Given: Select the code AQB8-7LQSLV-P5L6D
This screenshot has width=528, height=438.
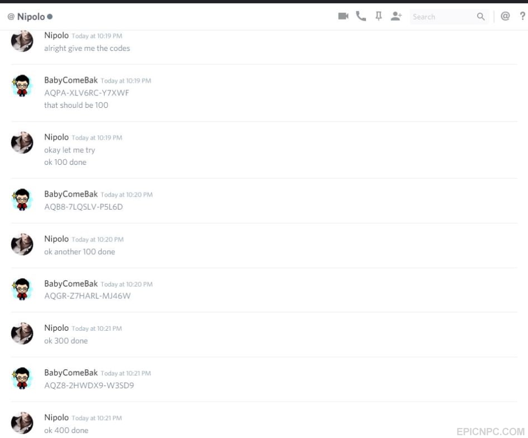Looking at the screenshot, I should tap(83, 207).
